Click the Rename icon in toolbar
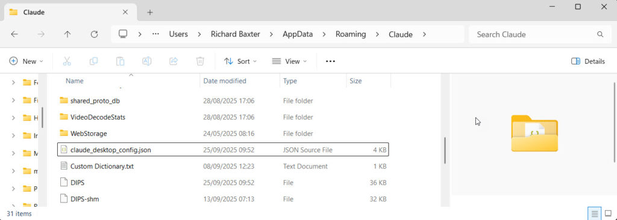This screenshot has height=220, width=617. pyautogui.click(x=147, y=61)
